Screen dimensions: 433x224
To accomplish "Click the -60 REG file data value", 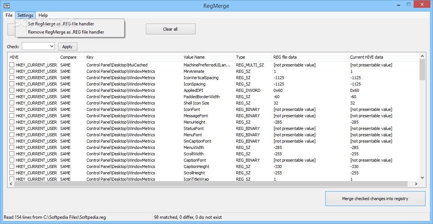I will pyautogui.click(x=276, y=97).
